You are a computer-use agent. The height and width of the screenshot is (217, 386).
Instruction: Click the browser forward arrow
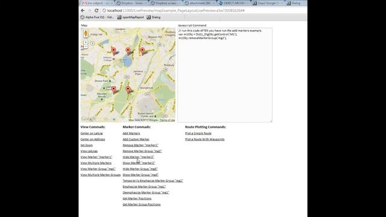pos(90,11)
